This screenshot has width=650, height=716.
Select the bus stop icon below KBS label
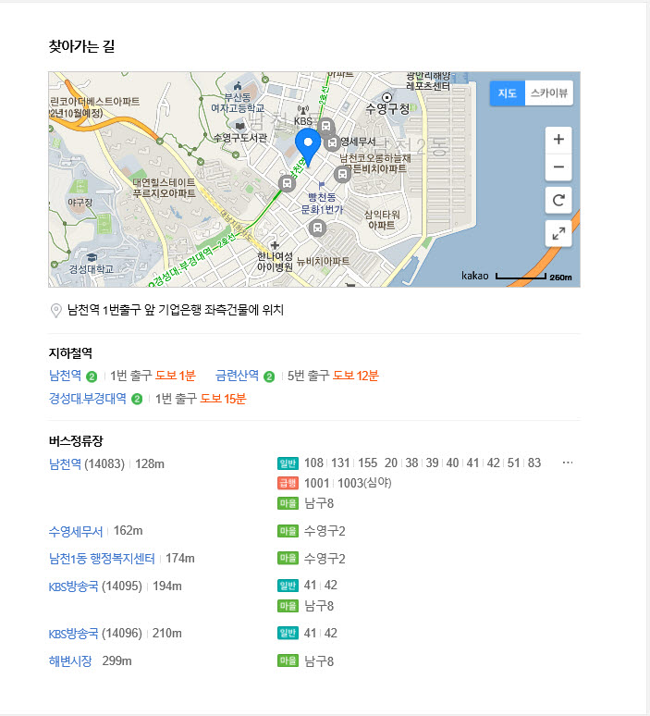[325, 126]
